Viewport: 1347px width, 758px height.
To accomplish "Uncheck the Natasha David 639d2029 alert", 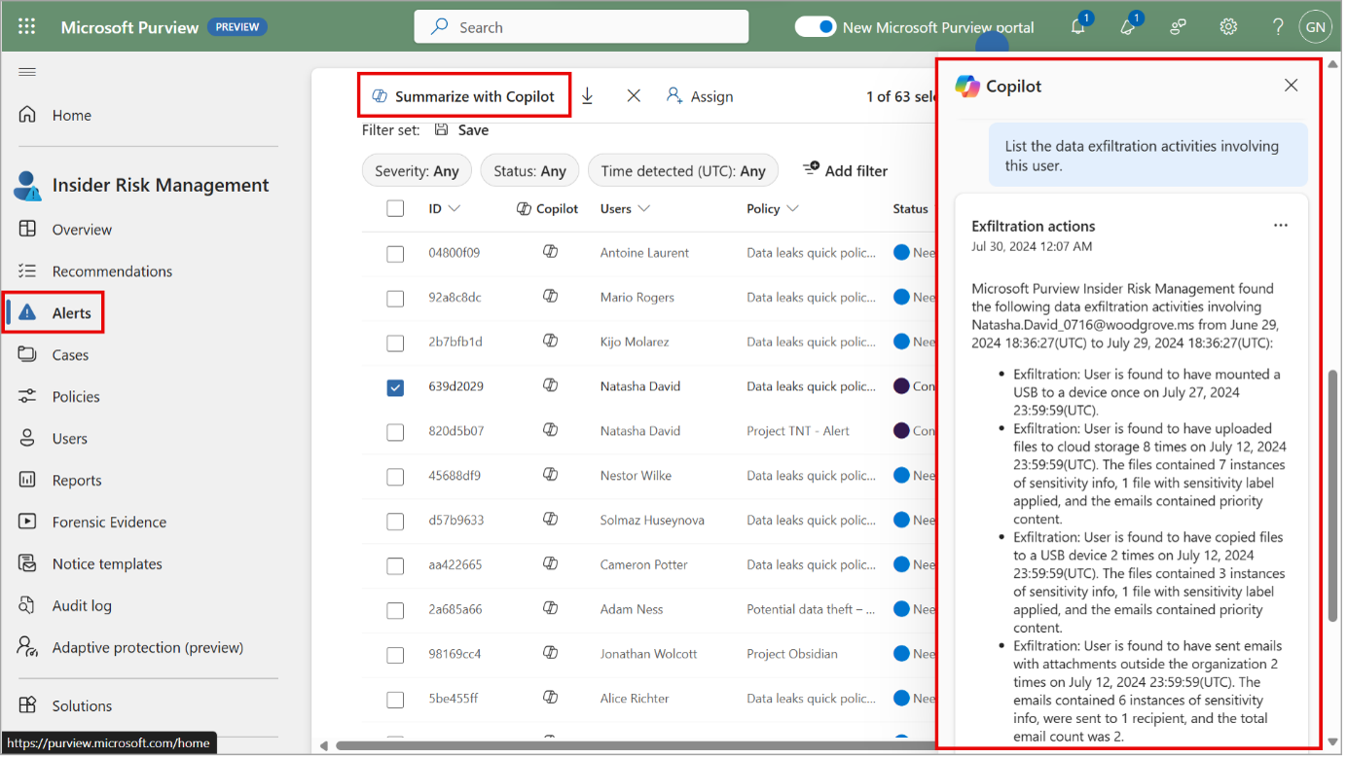I will [x=395, y=387].
